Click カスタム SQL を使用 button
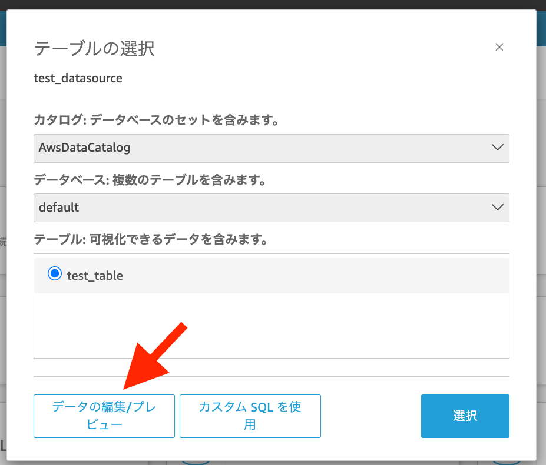This screenshot has width=546, height=465. (x=250, y=416)
